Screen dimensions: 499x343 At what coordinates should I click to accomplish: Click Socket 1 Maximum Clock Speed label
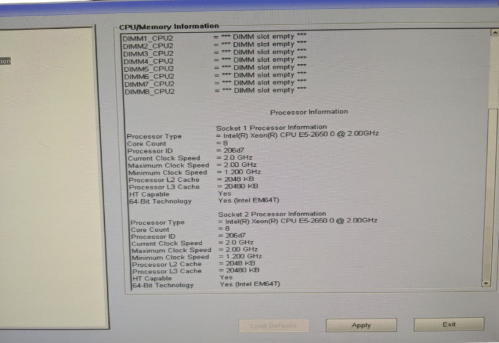tap(168, 166)
